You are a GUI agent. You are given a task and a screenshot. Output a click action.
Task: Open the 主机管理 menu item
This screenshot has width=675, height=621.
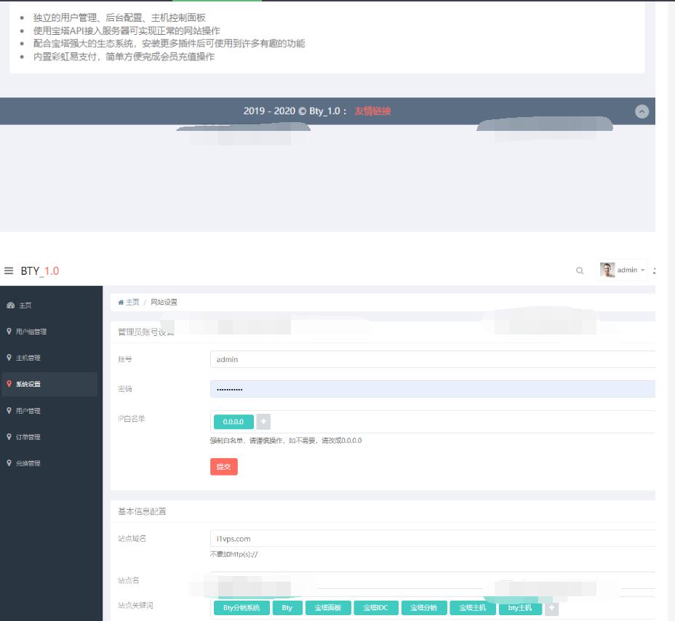31,358
